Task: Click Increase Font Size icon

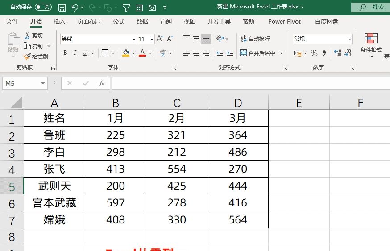Action: 160,38
